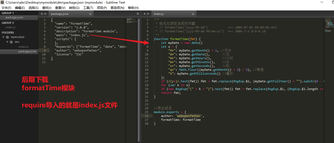Click the FOLDERS sidebar heading
This screenshot has width=334, height=143.
8,32
